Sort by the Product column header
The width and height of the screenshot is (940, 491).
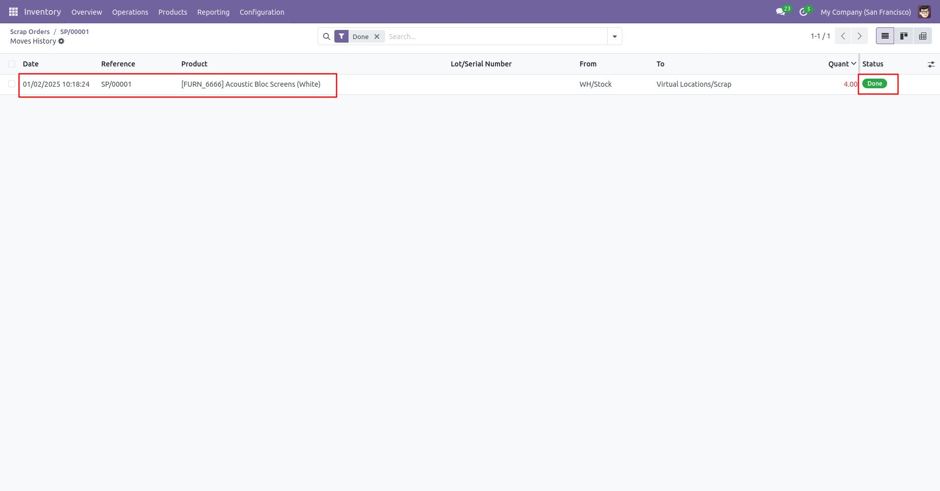[194, 64]
